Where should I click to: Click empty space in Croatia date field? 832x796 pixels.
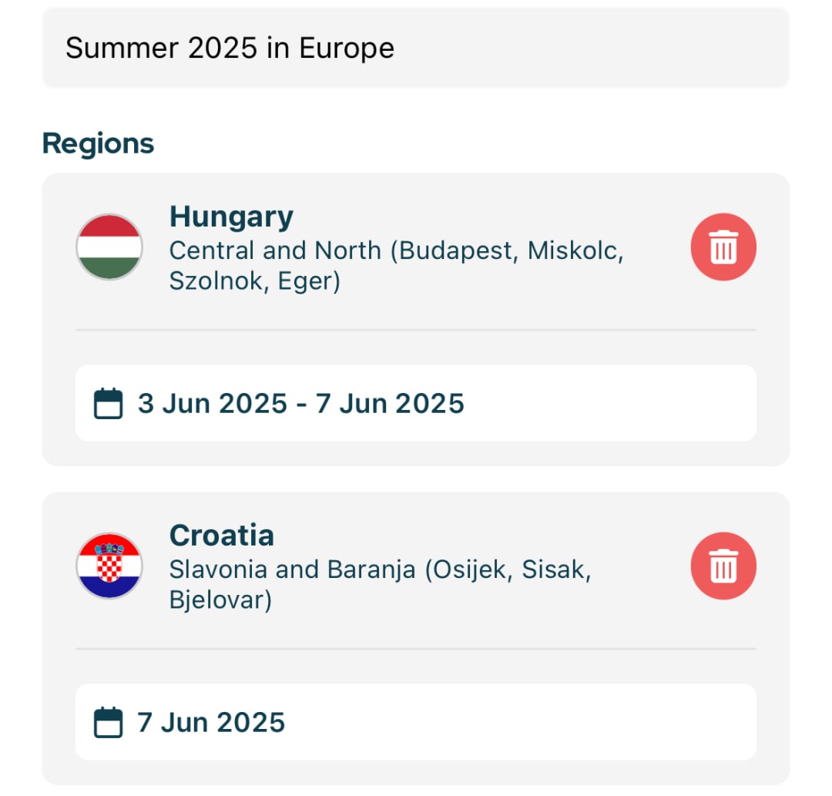coord(539,723)
